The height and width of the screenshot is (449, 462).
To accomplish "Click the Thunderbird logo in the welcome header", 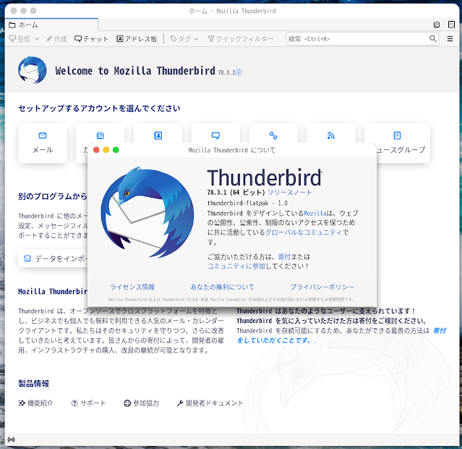I will [x=33, y=70].
